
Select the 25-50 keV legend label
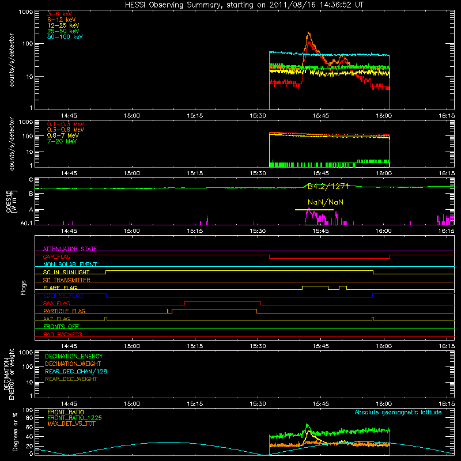(x=63, y=31)
